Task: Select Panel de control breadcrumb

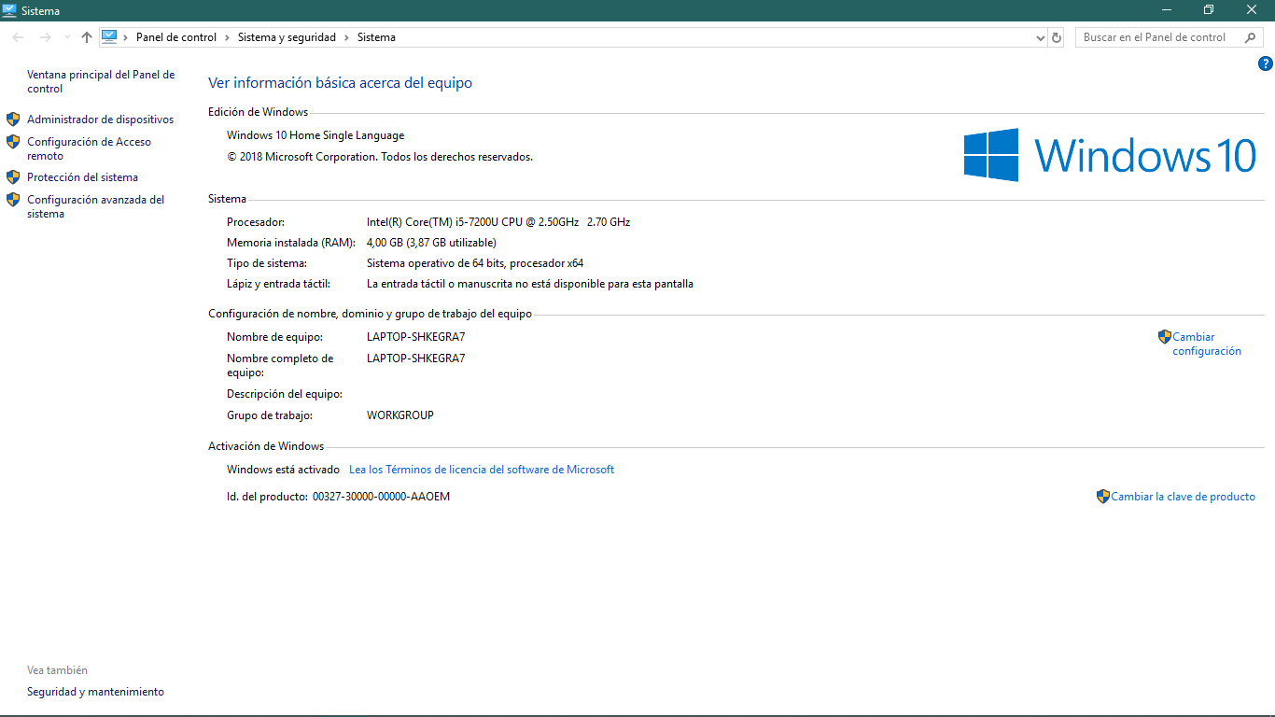Action: [x=176, y=37]
